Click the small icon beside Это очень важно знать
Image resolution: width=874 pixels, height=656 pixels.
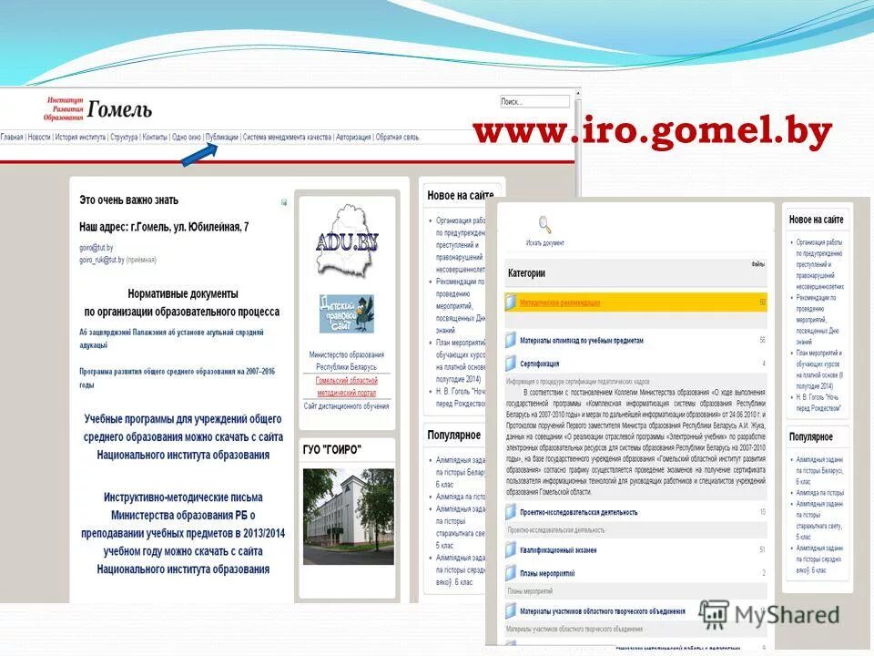(284, 202)
